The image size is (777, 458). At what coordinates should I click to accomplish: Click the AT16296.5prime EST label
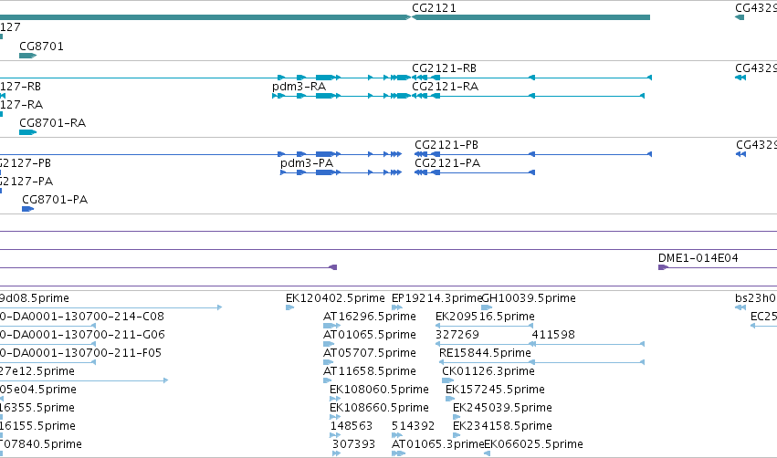(x=370, y=317)
